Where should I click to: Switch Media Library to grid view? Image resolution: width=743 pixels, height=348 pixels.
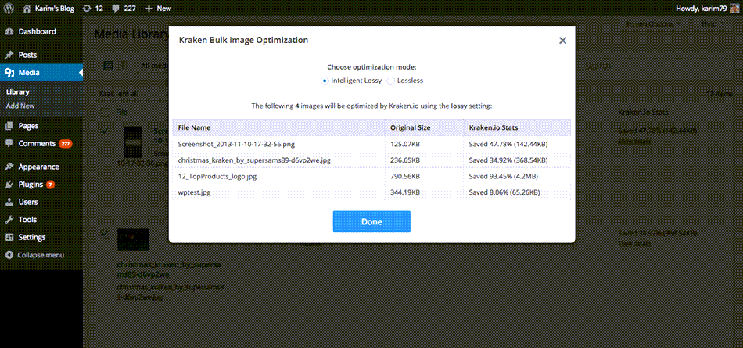coord(123,66)
